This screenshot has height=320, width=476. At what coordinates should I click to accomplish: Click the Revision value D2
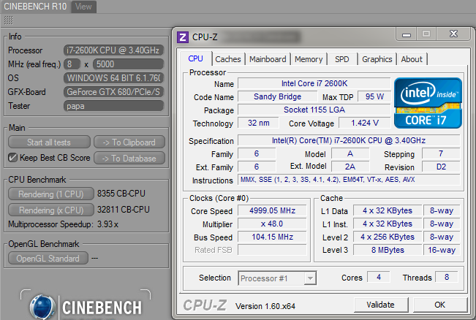coord(441,167)
